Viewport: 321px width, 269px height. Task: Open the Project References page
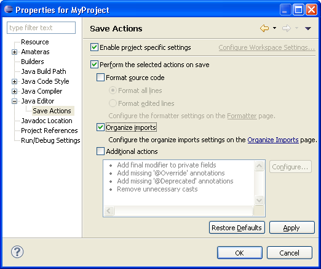[x=49, y=130]
